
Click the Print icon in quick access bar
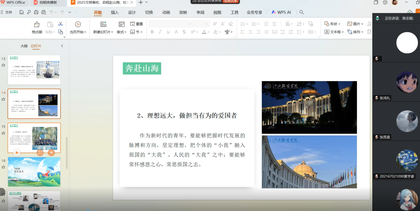tap(36, 12)
